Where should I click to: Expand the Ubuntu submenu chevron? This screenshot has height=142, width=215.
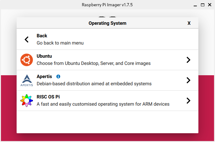click(189, 60)
